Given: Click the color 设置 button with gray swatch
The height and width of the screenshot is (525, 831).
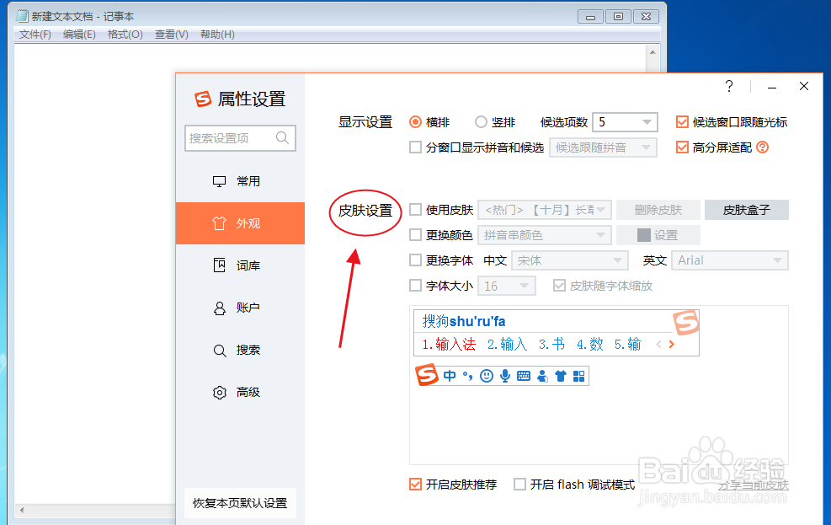Looking at the screenshot, I should 658,235.
